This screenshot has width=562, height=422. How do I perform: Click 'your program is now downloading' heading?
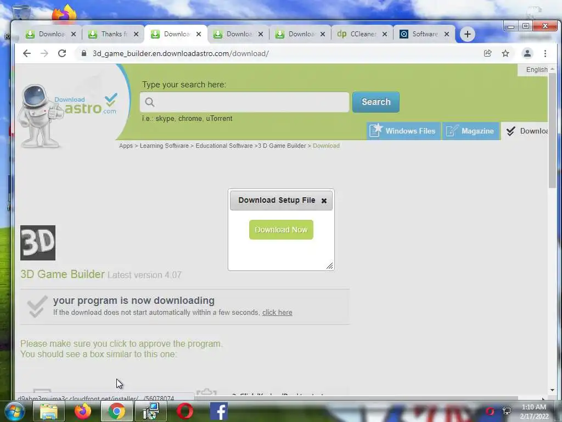(x=134, y=301)
